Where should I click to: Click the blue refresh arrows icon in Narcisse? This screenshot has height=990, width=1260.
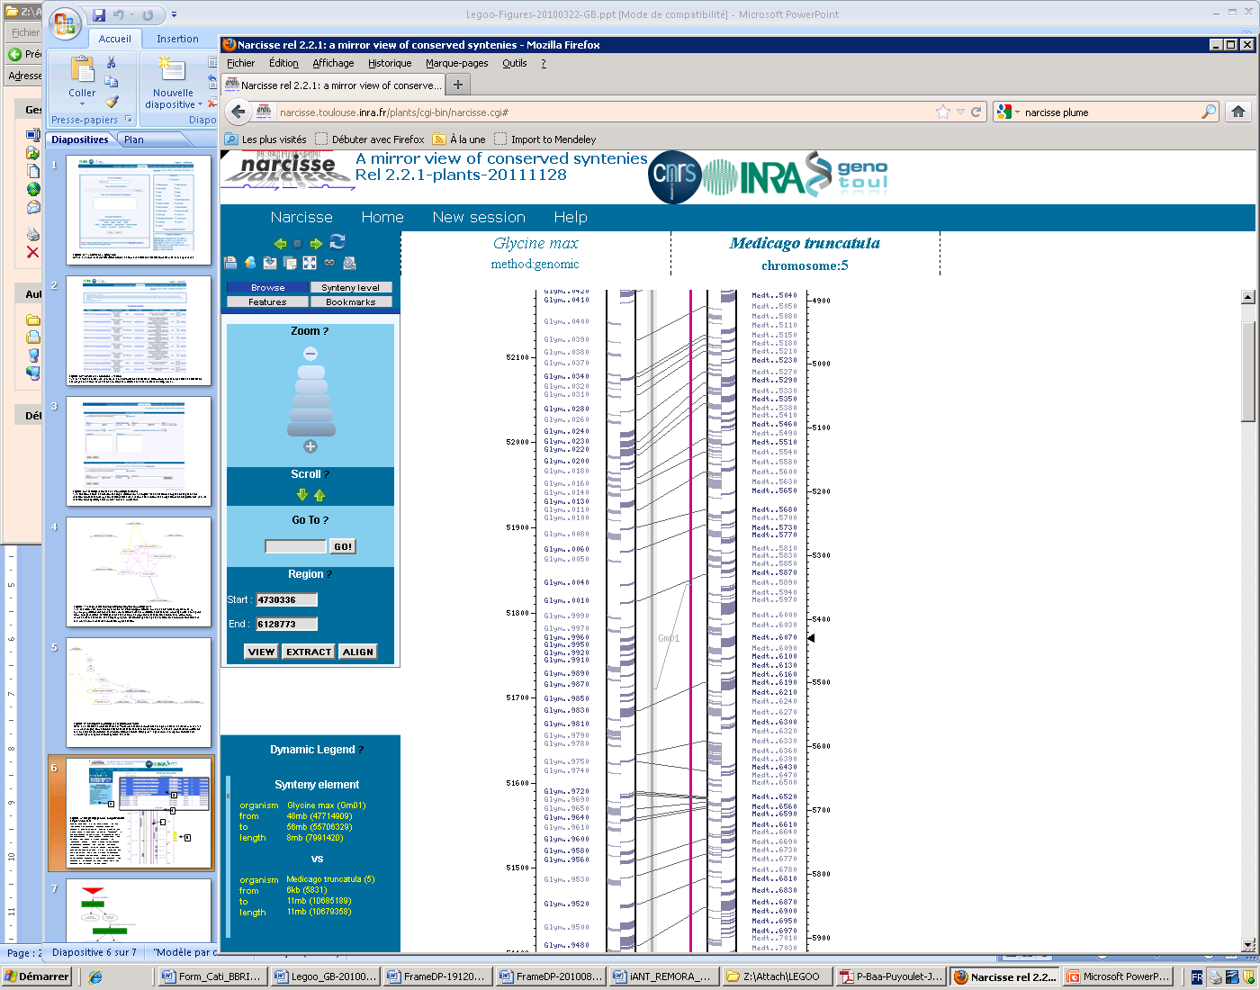[337, 241]
